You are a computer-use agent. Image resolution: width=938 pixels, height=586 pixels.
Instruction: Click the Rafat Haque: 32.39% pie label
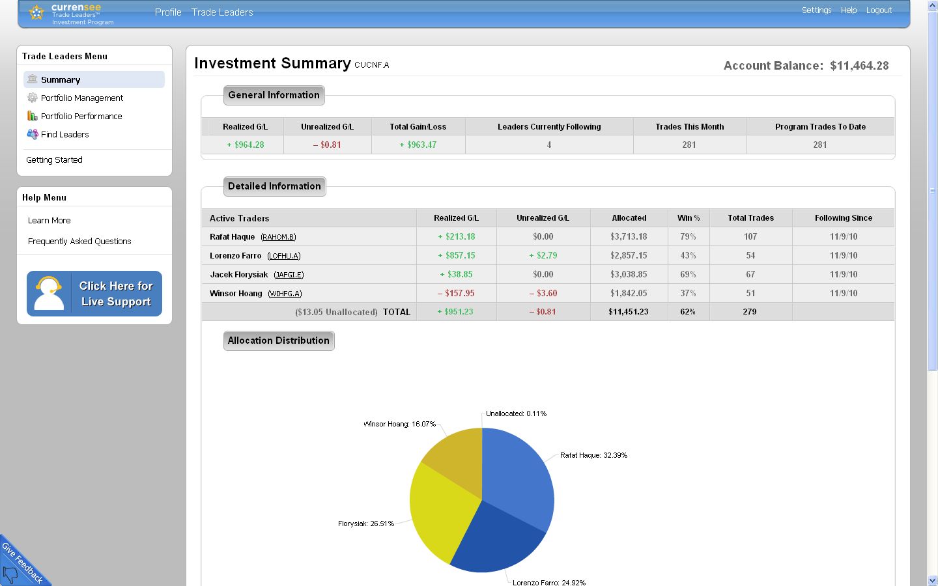(593, 455)
